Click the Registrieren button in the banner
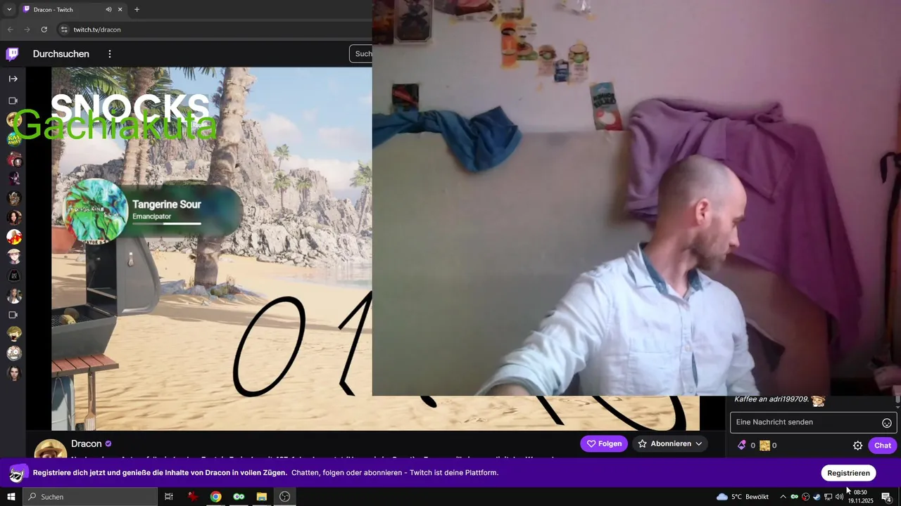 tap(848, 473)
